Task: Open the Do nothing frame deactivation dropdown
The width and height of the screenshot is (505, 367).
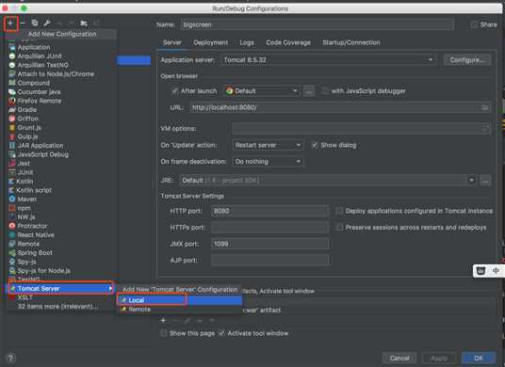Action: click(268, 162)
